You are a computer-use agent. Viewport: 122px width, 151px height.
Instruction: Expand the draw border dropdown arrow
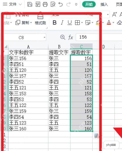(92, 23)
